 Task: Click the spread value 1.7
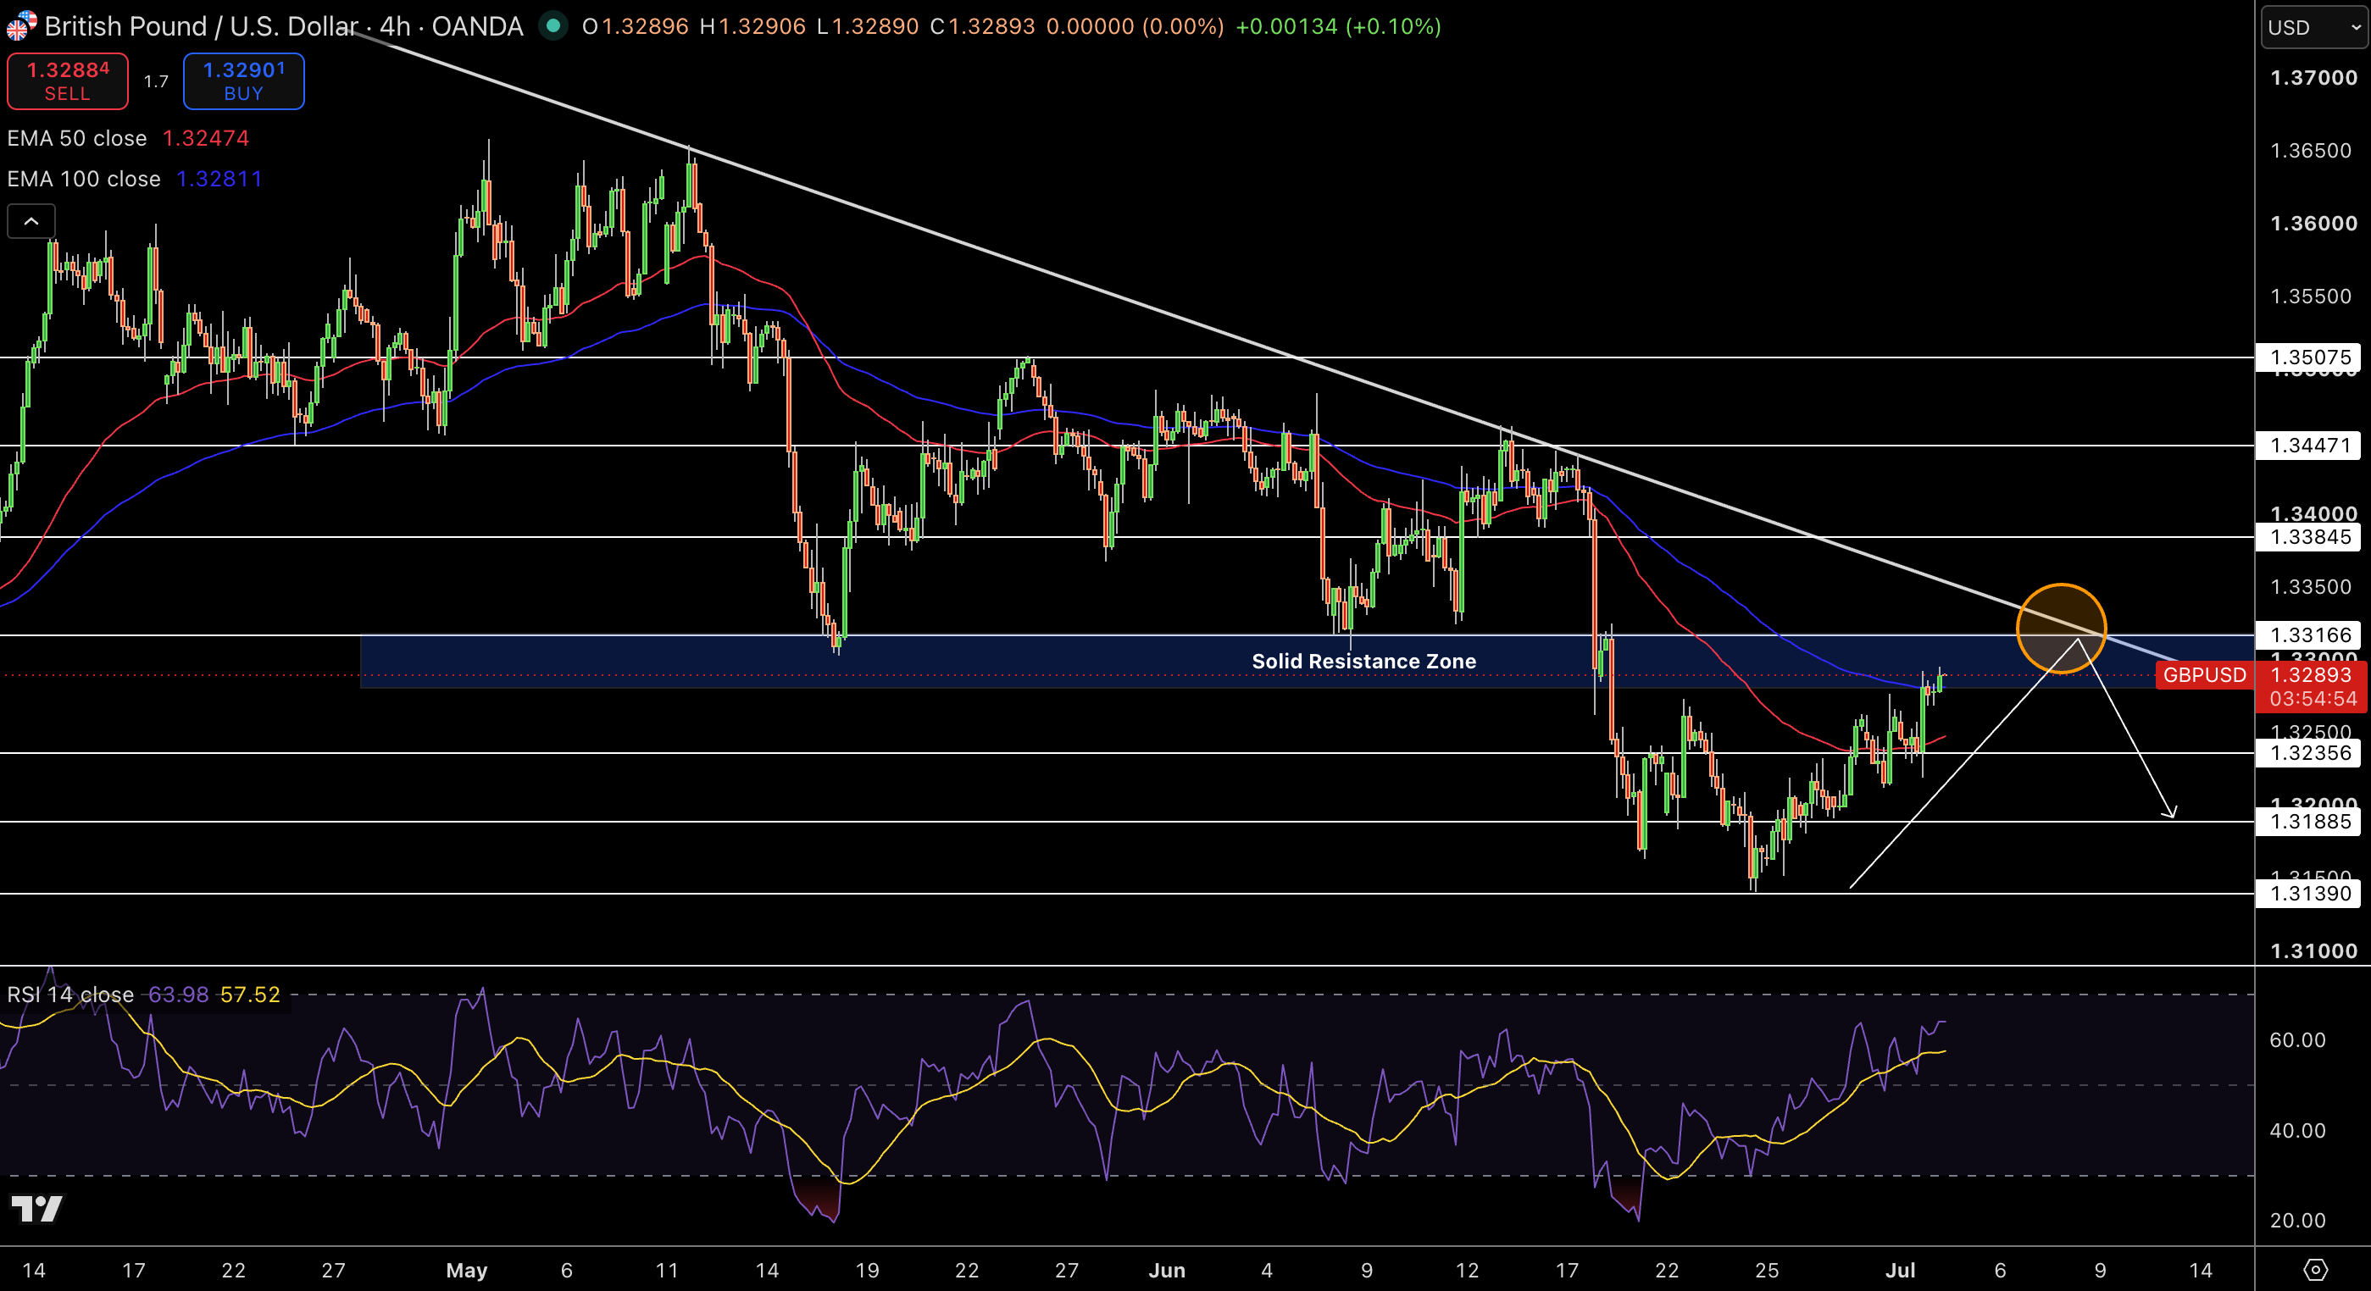(x=157, y=81)
